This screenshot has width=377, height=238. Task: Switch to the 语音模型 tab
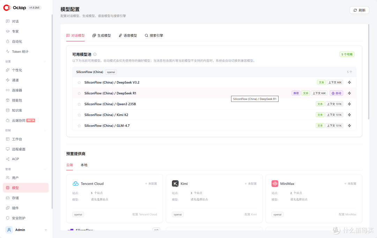tap(128, 36)
